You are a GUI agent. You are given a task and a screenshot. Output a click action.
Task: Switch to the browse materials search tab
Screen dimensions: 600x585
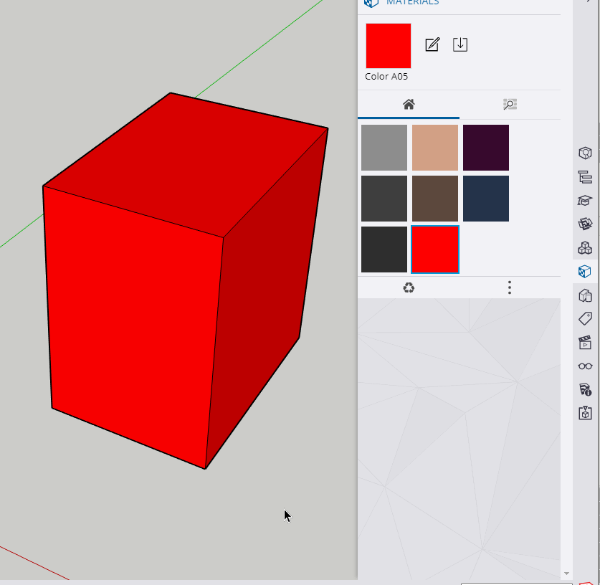tap(510, 105)
